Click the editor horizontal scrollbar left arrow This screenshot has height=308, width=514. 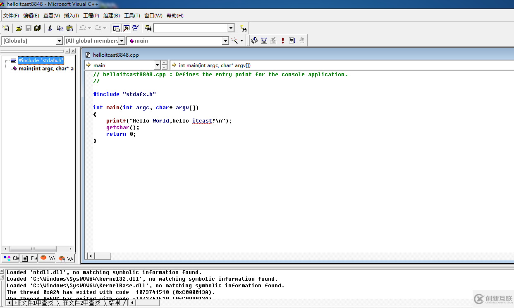pyautogui.click(x=91, y=256)
